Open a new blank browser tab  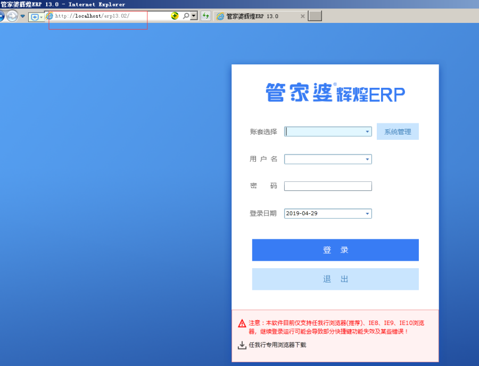[315, 16]
